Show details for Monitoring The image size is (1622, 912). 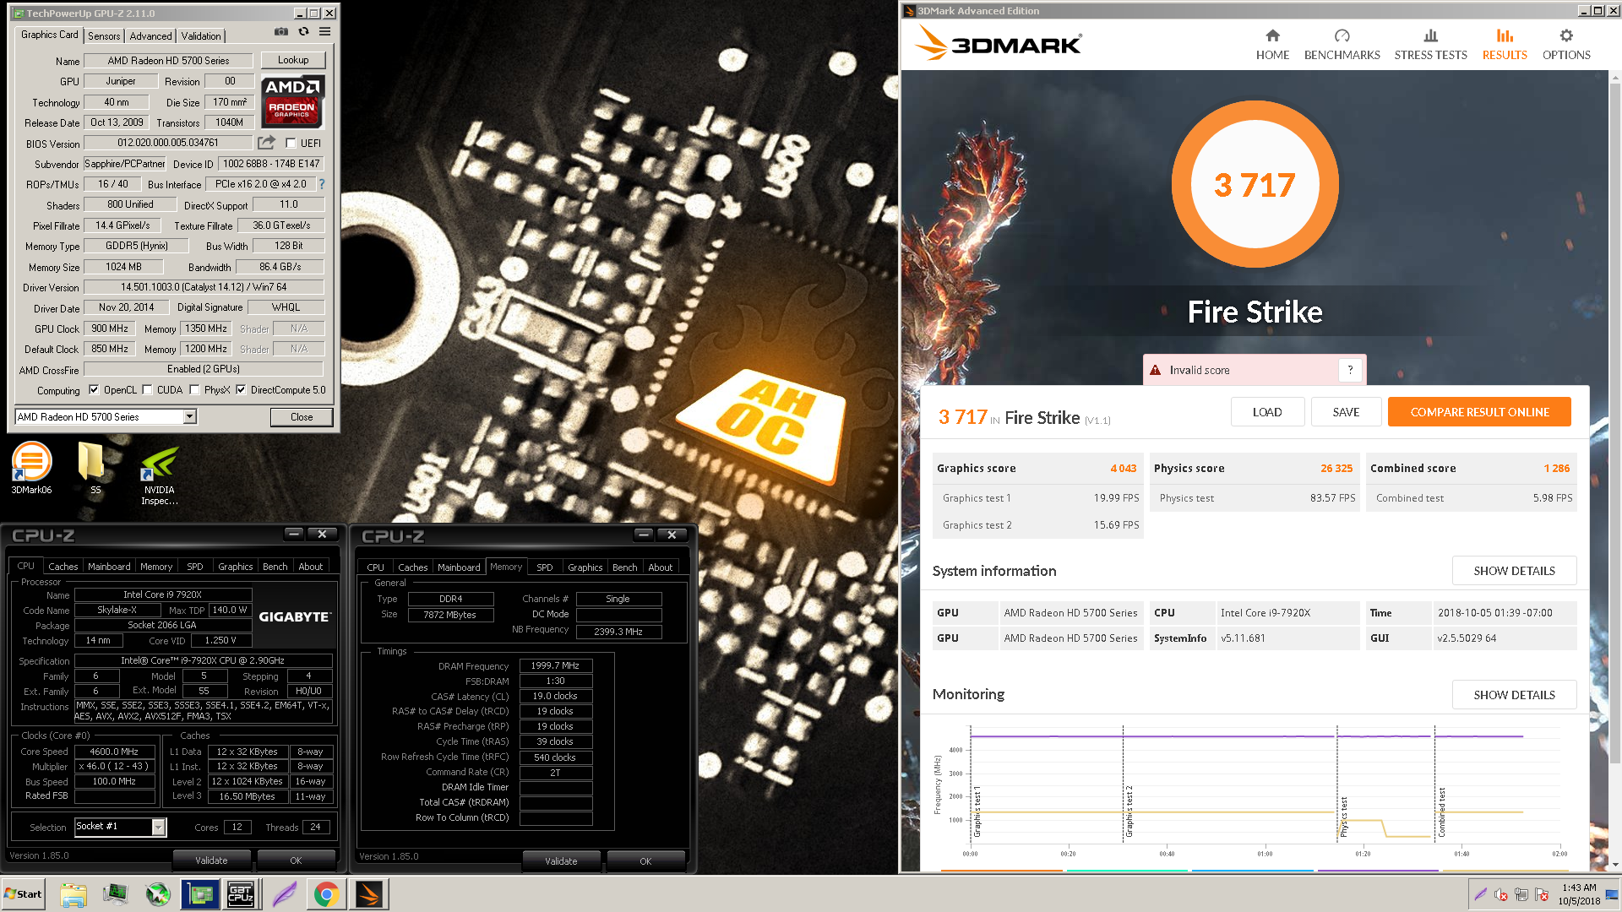point(1514,695)
